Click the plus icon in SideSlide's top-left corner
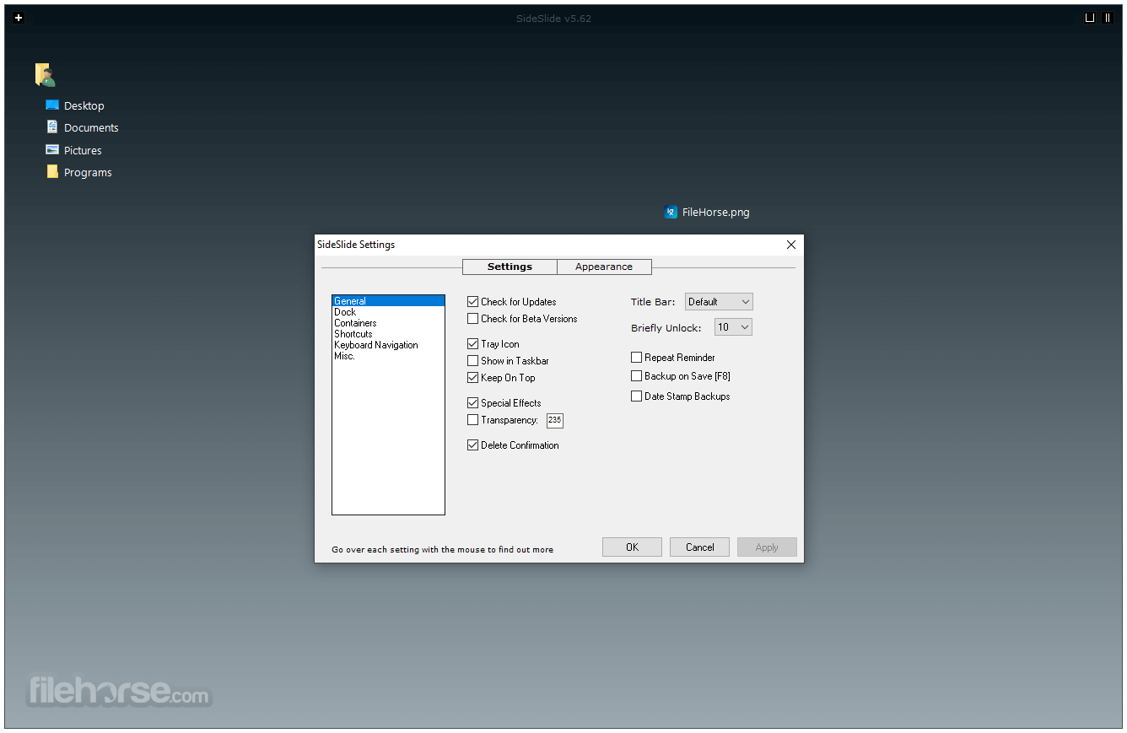Image resolution: width=1127 pixels, height=733 pixels. pos(19,18)
